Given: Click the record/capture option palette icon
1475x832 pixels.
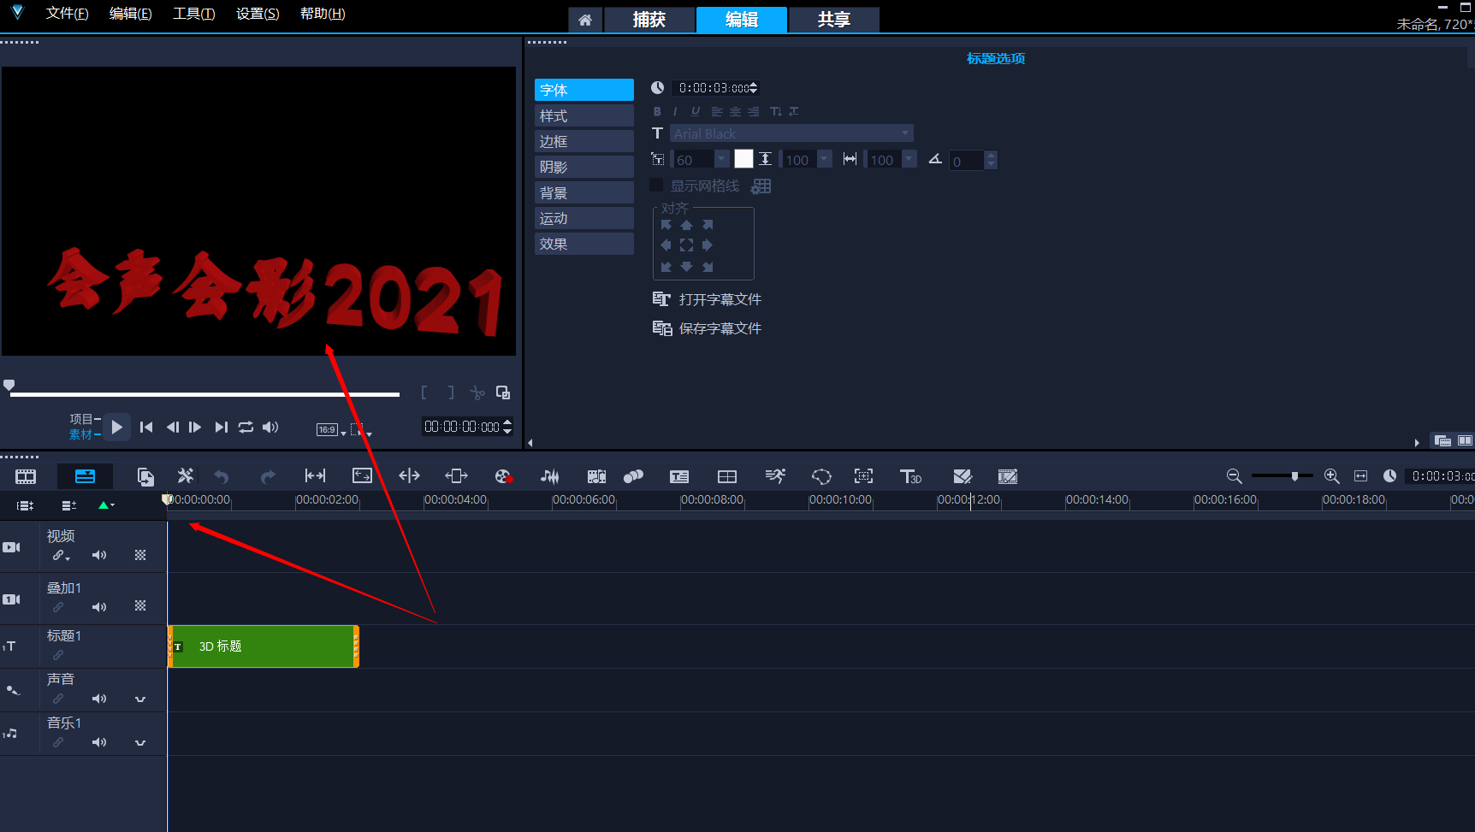Looking at the screenshot, I should coord(503,476).
